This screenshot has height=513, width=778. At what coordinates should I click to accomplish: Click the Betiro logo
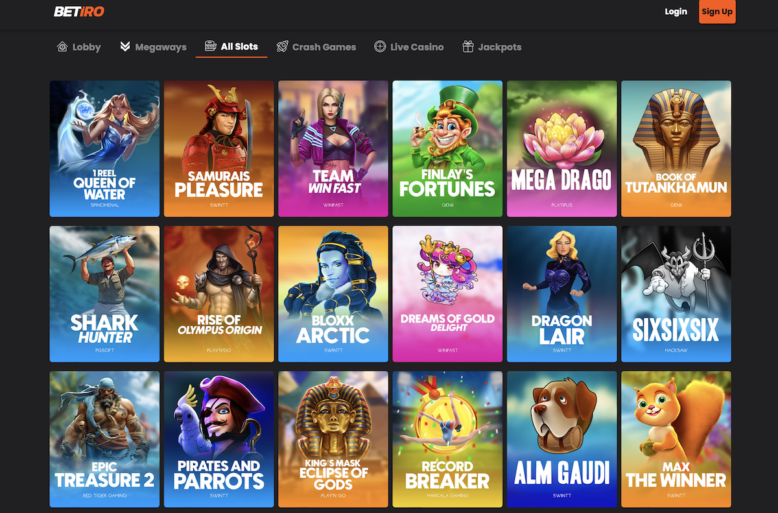[x=78, y=12]
